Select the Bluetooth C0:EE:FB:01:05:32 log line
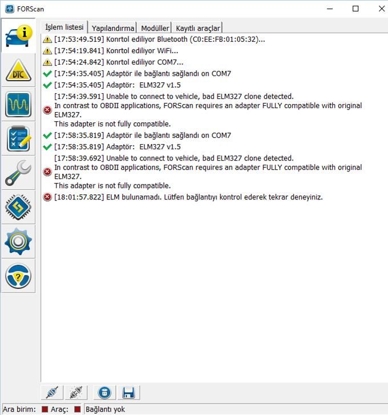Viewport: 388px width, 415px height. coord(160,39)
